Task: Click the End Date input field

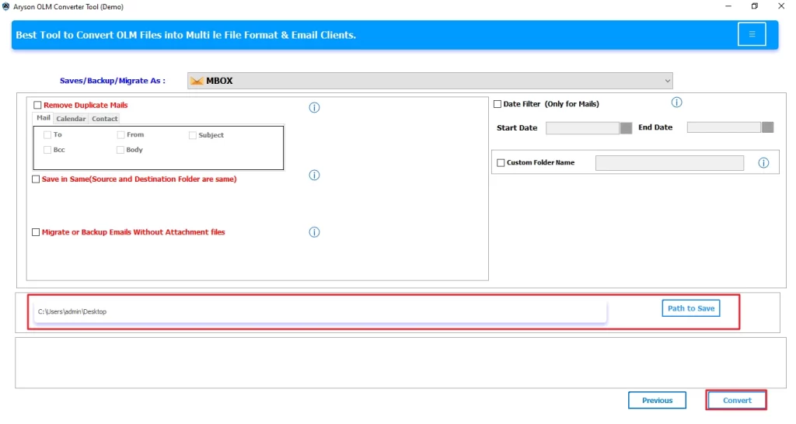Action: (724, 127)
